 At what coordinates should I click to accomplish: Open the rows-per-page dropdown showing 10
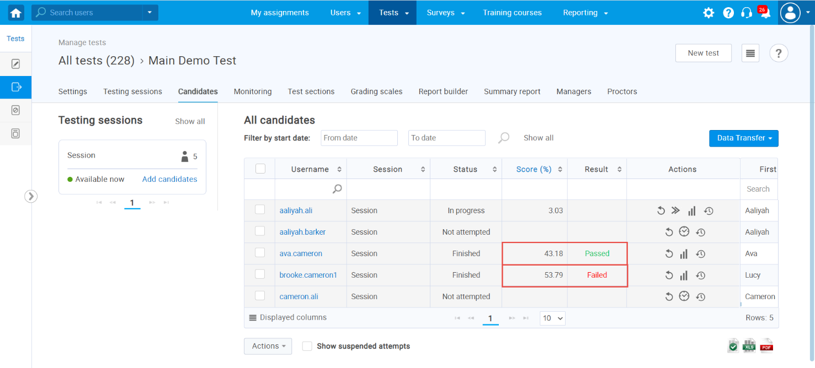(x=552, y=318)
